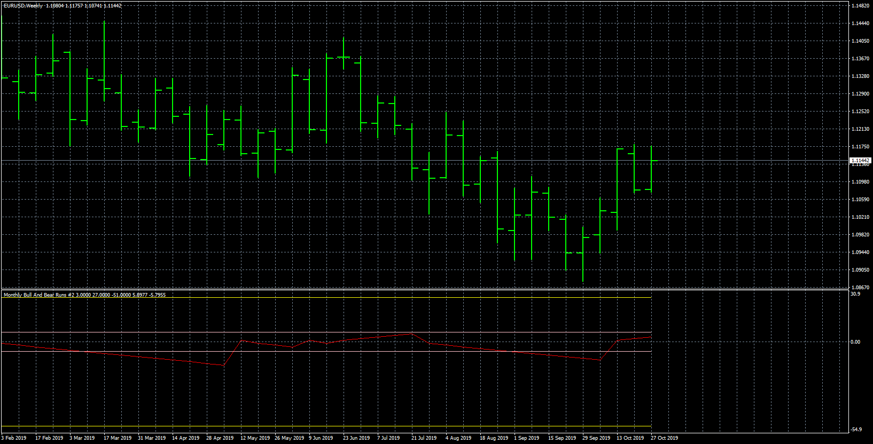Screen dimensions: 873x444
Task: Click the 26 May 2019 time axis label
Action: (290, 438)
